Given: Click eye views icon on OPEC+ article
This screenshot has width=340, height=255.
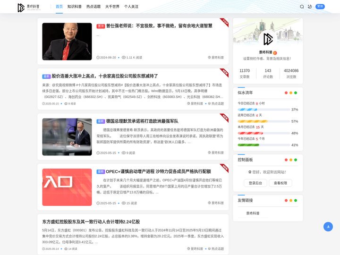Looking at the screenshot, I should tap(124, 203).
